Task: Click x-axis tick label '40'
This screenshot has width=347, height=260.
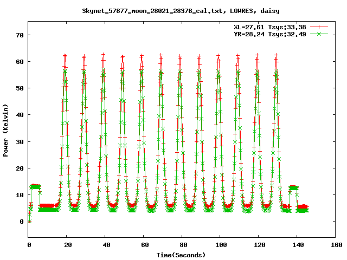Action: 106,245
